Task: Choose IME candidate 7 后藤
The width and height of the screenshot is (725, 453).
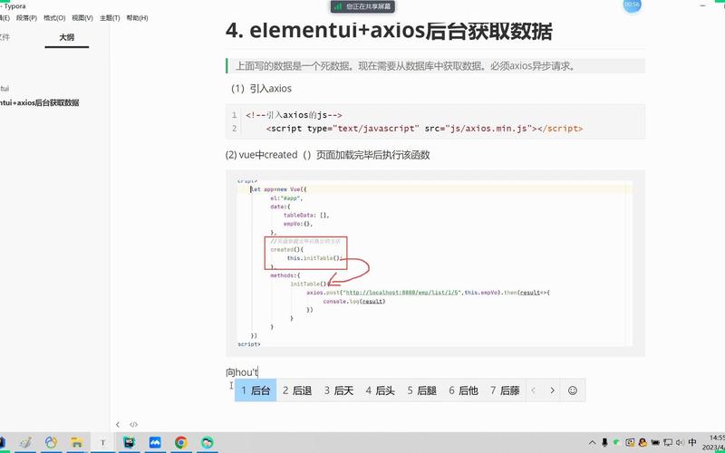Action: pos(505,390)
